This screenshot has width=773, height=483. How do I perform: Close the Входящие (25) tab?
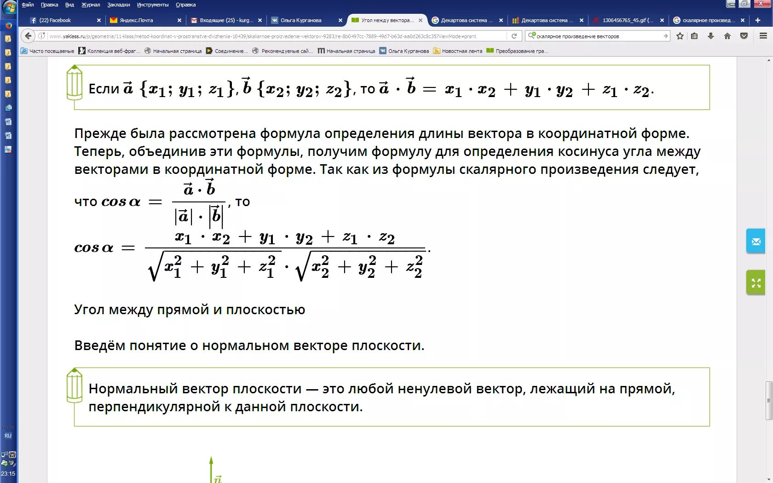(x=260, y=20)
